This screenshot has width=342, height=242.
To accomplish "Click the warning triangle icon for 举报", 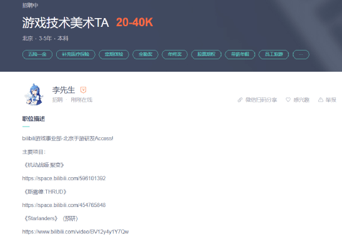I will pyautogui.click(x=320, y=100).
